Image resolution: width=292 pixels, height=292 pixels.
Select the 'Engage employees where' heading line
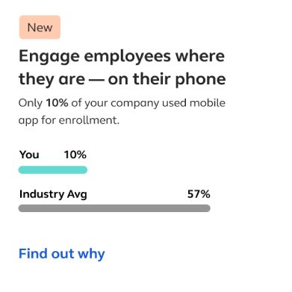click(x=122, y=56)
